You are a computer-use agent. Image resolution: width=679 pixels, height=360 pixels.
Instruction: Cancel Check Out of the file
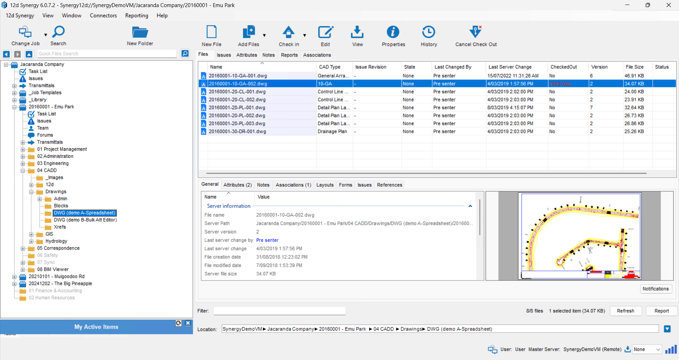(x=476, y=36)
